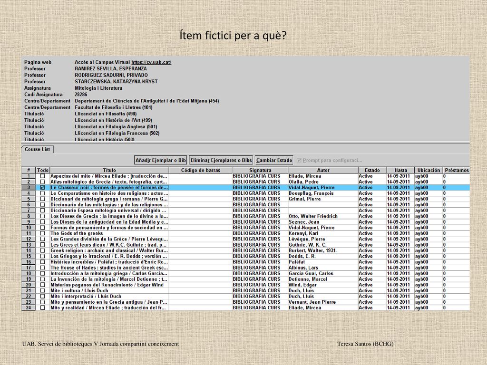The image size is (487, 365).
Task: Select the title 'Introducción a la mitología griega'
Action: tap(109, 273)
